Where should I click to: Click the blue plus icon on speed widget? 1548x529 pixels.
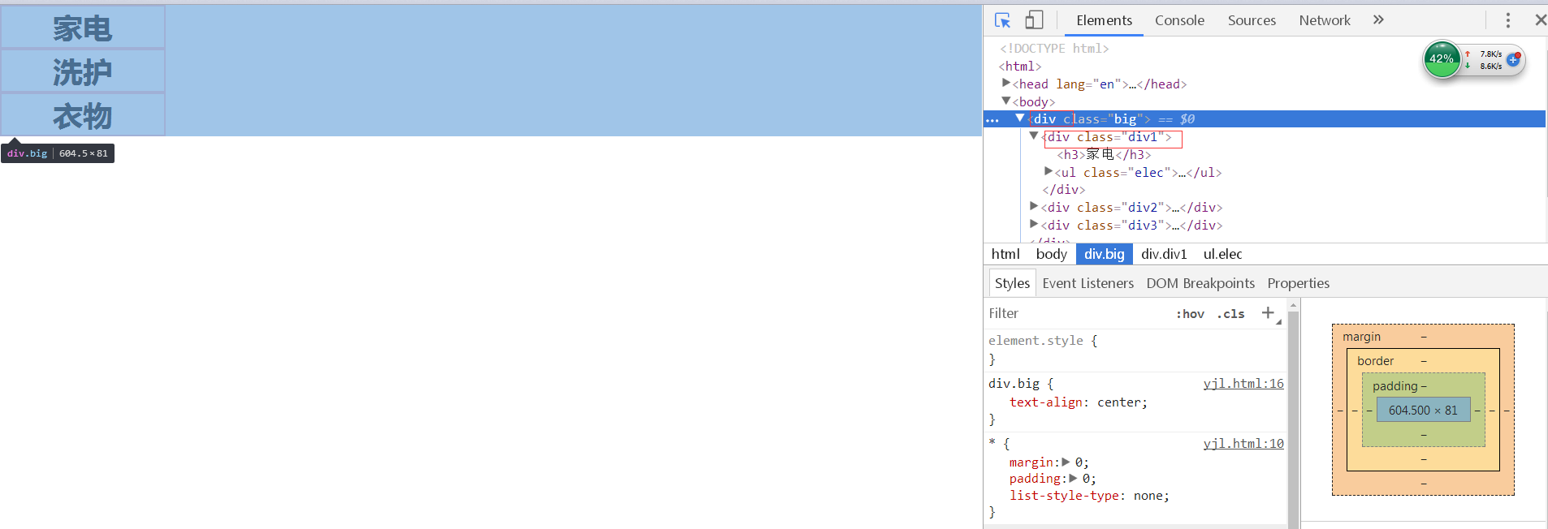1513,60
